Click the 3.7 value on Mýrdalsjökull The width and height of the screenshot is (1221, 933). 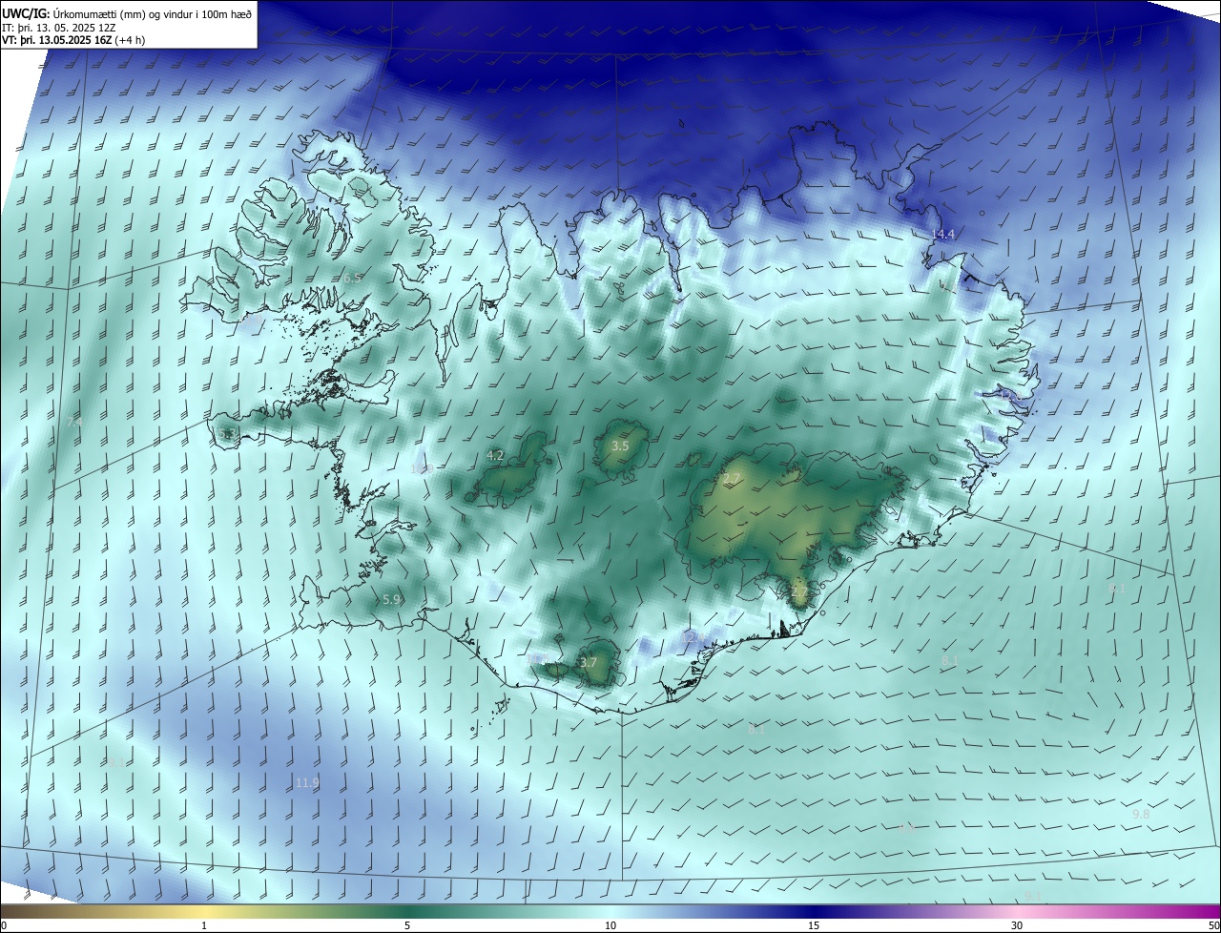coord(589,662)
